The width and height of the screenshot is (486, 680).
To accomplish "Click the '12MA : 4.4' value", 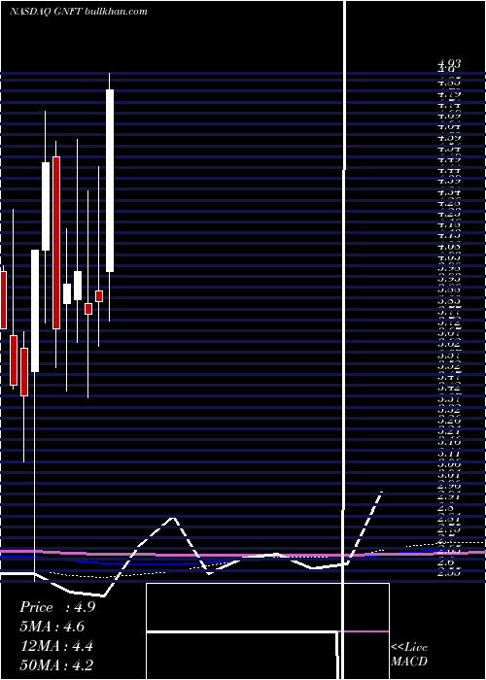I will click(56, 646).
